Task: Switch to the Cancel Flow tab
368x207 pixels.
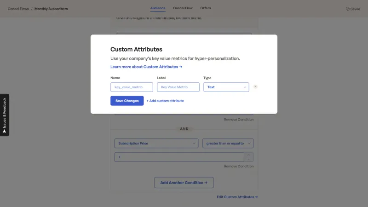Action: click(183, 8)
